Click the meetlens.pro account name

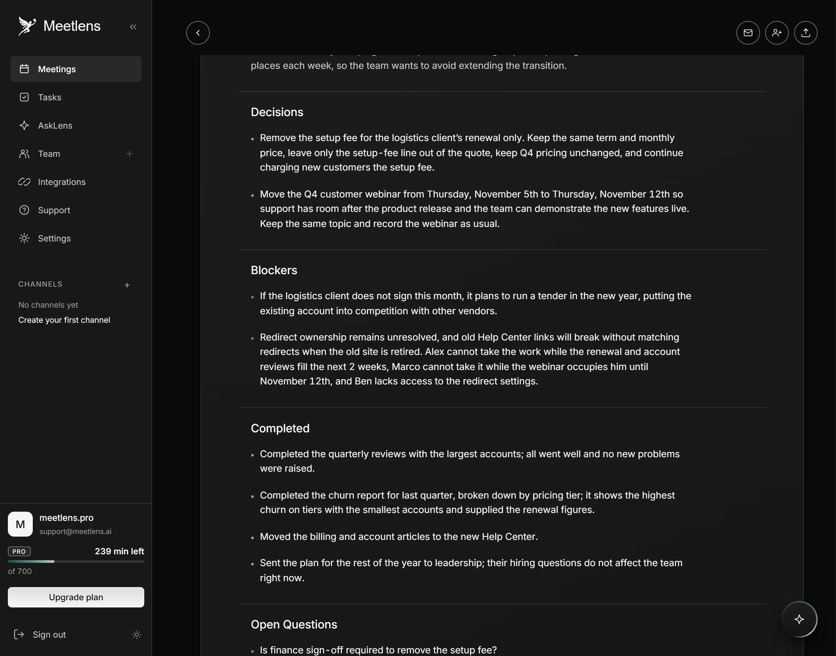[x=67, y=518]
